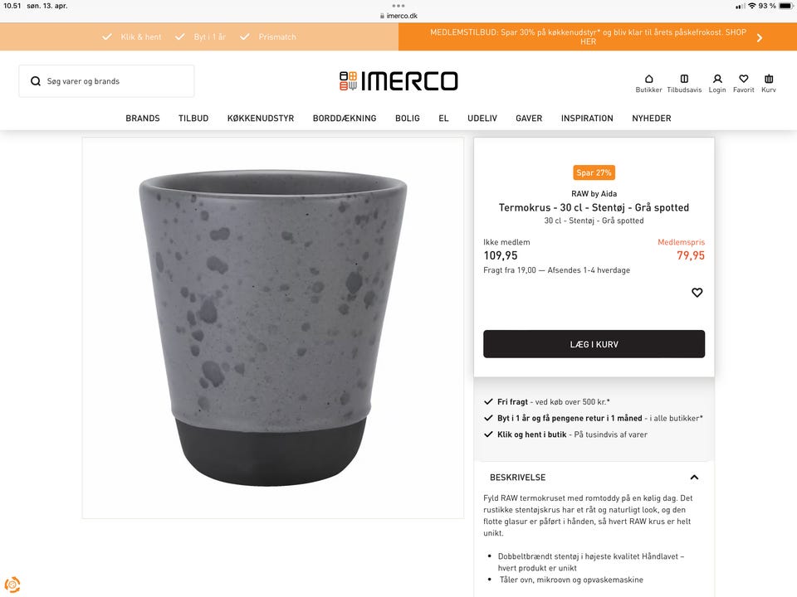Enlarge the thermo mug product image

click(273, 328)
